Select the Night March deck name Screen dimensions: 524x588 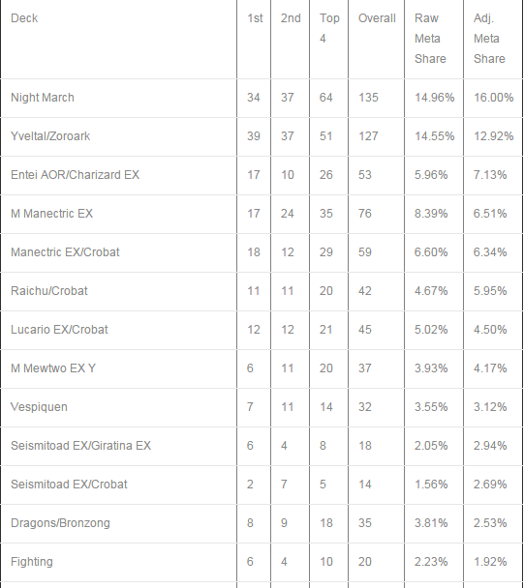click(43, 98)
